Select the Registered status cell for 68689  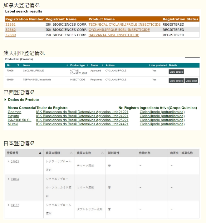pyautogui.click(x=96, y=80)
